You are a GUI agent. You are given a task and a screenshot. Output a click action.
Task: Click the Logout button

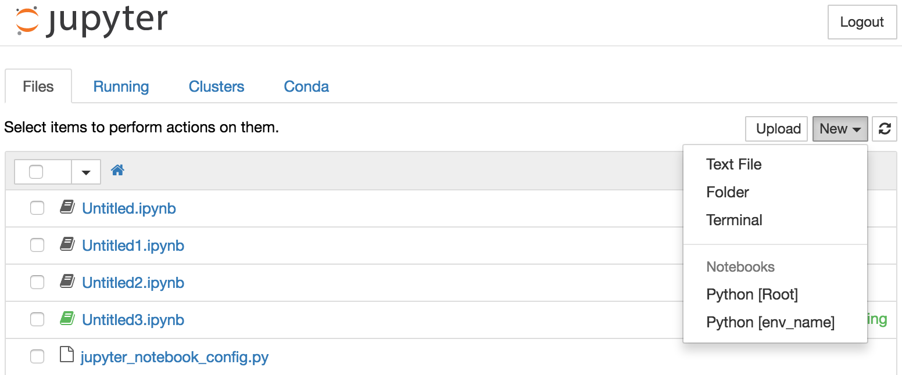click(x=862, y=22)
